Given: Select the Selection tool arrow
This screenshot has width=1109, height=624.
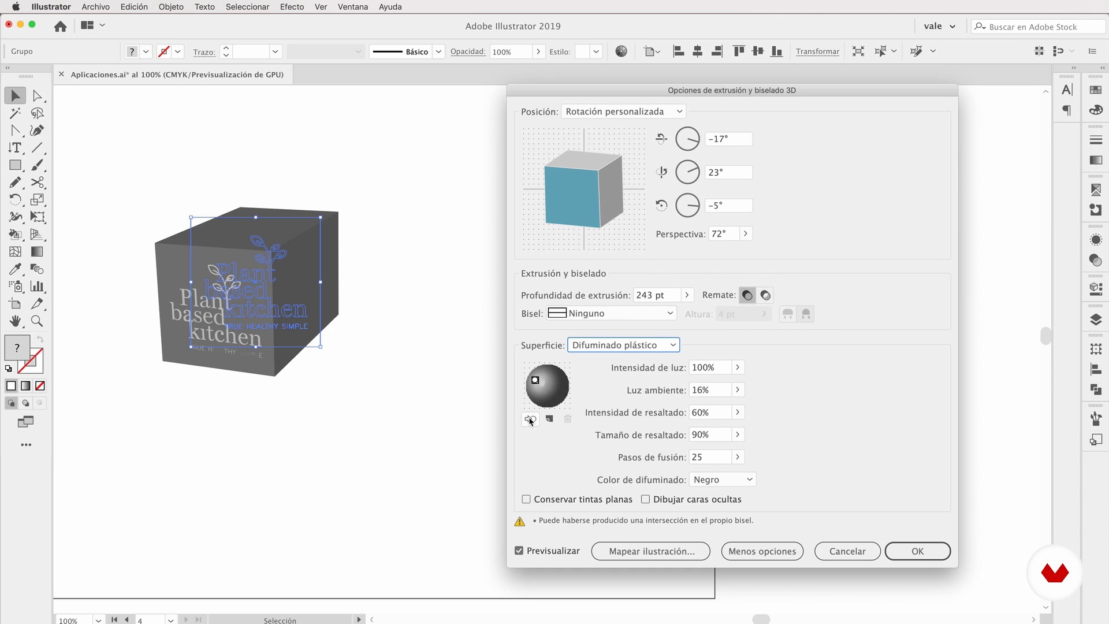Looking at the screenshot, I should point(16,95).
